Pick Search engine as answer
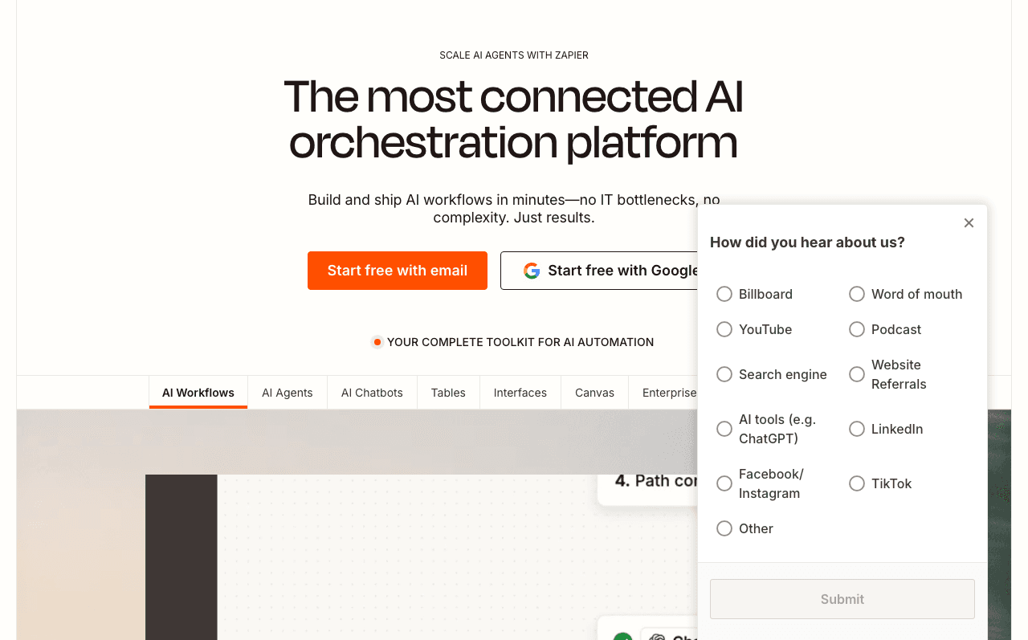The height and width of the screenshot is (640, 1028). (724, 374)
